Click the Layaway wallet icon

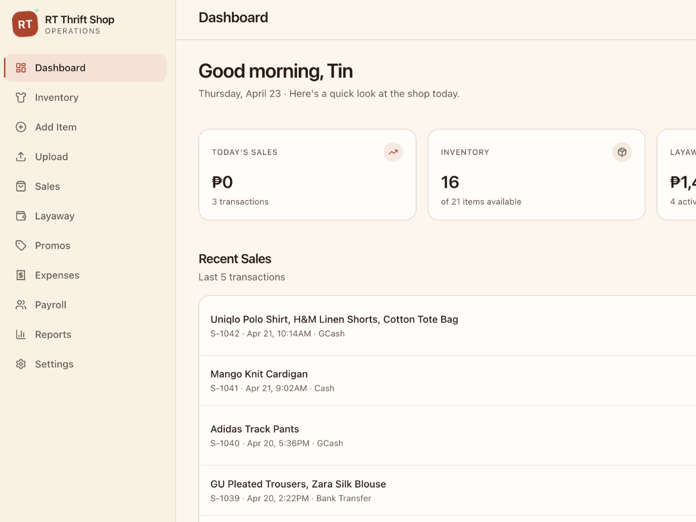click(x=21, y=215)
